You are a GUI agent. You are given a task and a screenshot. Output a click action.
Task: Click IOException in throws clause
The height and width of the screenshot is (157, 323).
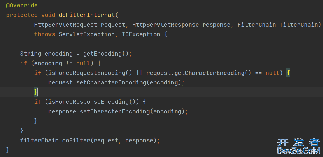click(x=141, y=34)
